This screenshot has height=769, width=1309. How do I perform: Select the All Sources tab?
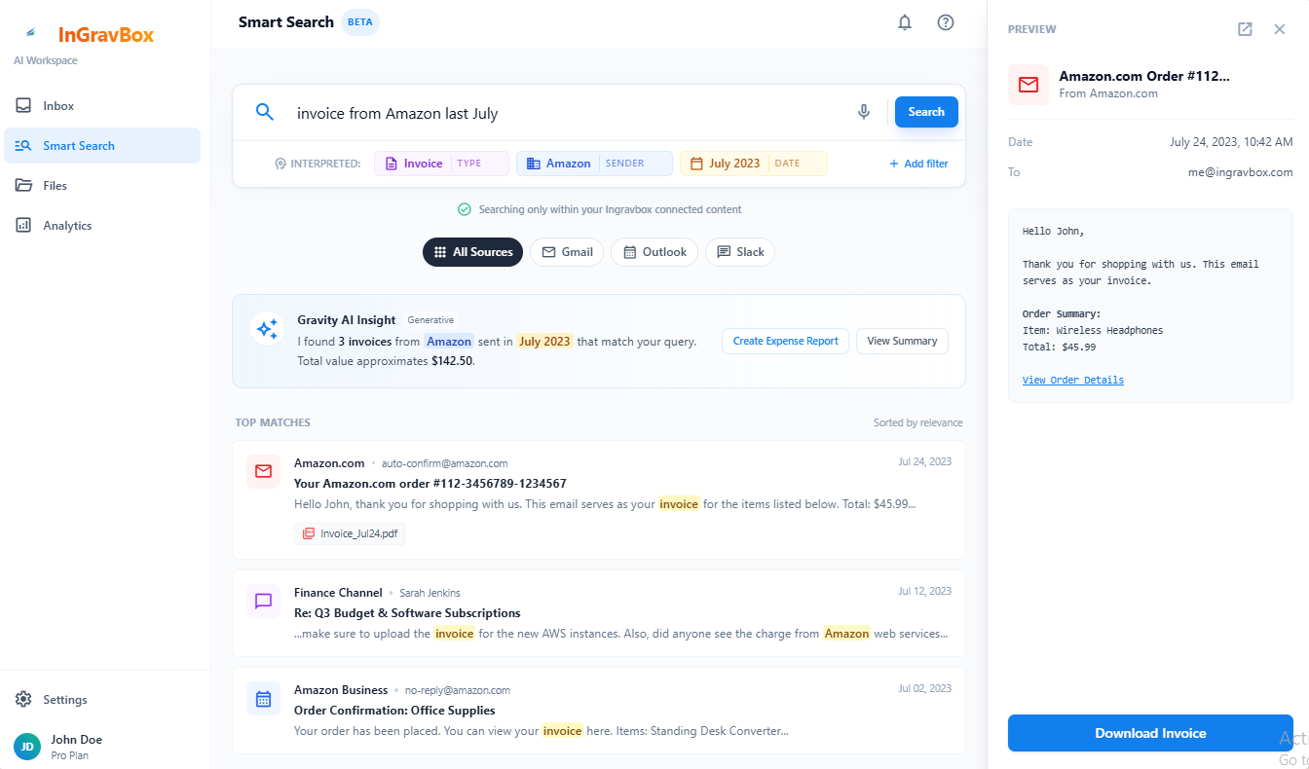click(472, 252)
